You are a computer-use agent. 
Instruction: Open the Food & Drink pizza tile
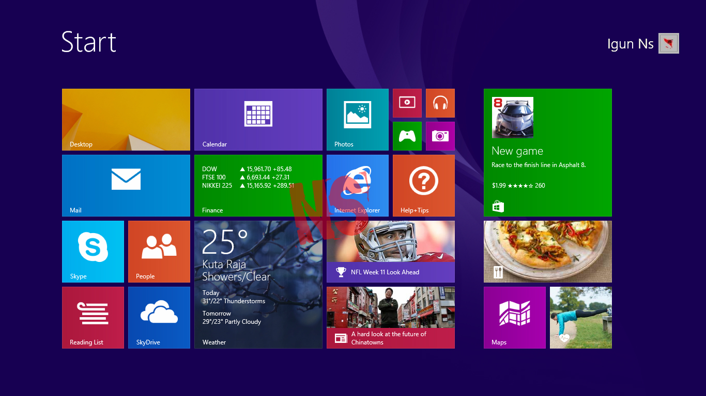(x=548, y=252)
